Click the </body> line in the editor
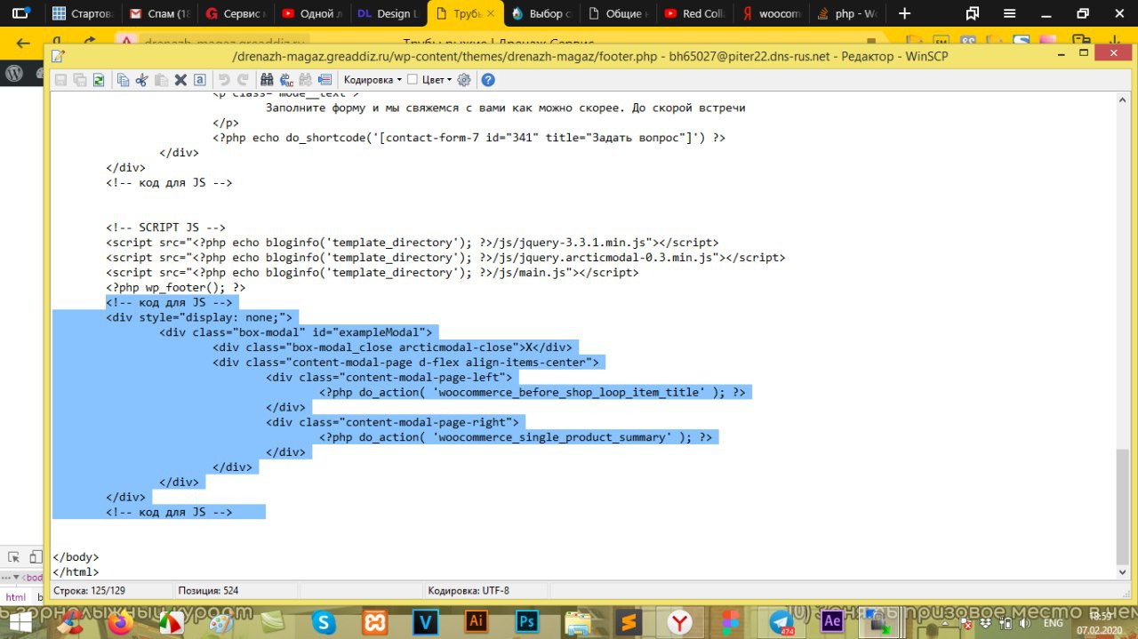This screenshot has height=639, width=1138. [76, 557]
